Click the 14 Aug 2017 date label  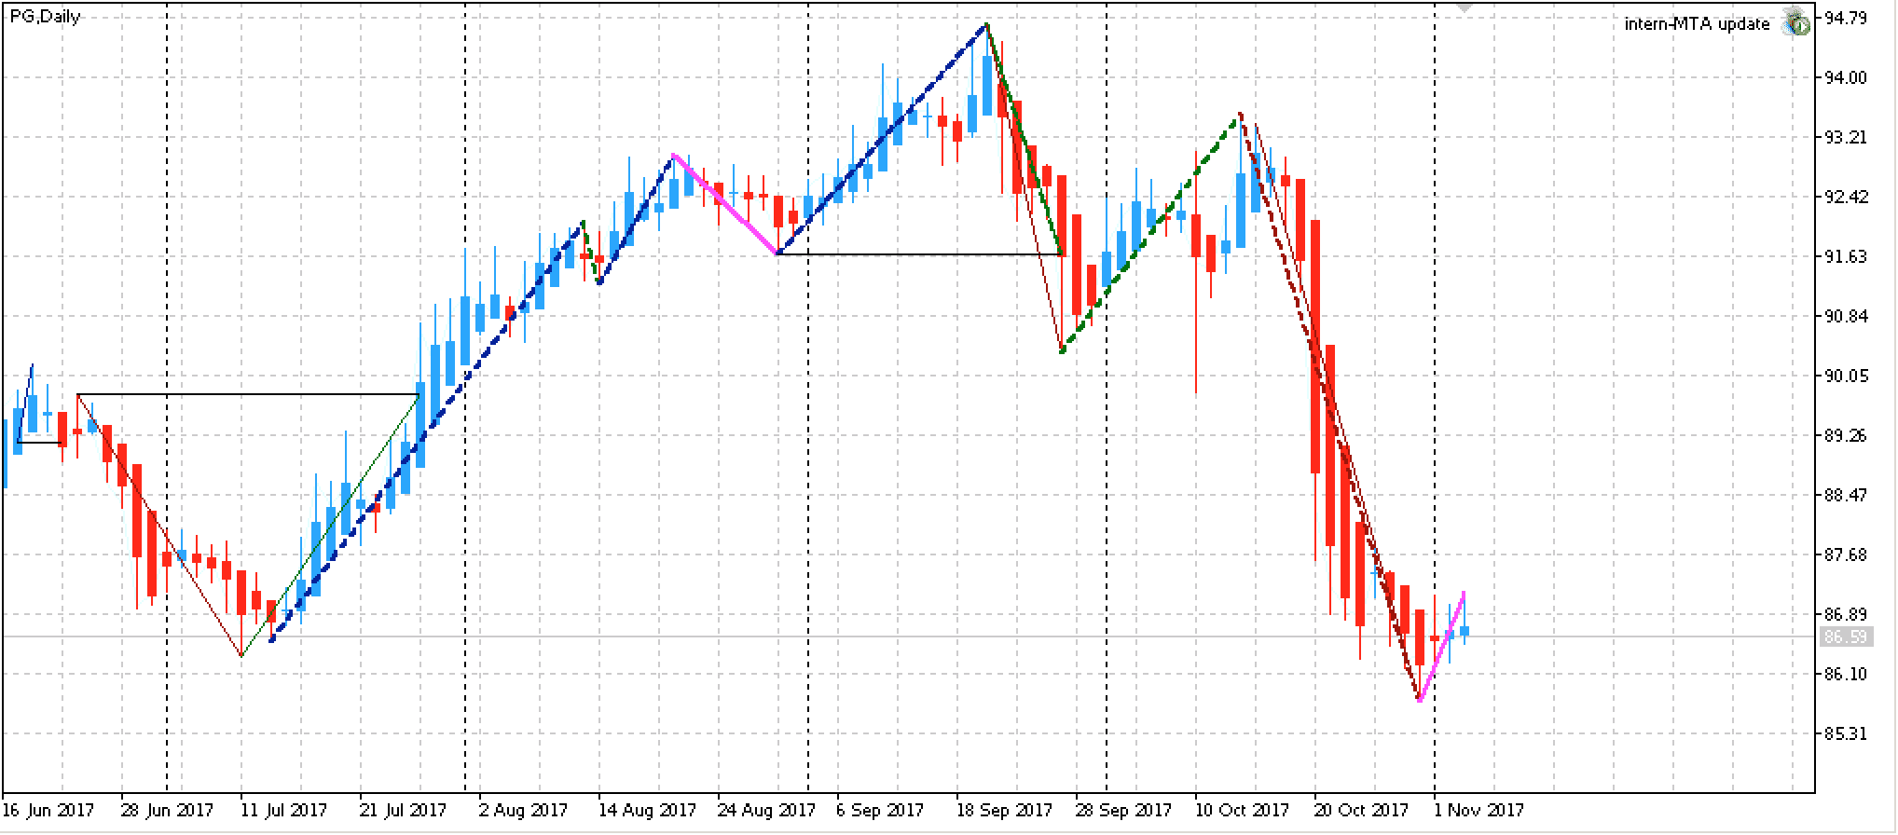(647, 810)
